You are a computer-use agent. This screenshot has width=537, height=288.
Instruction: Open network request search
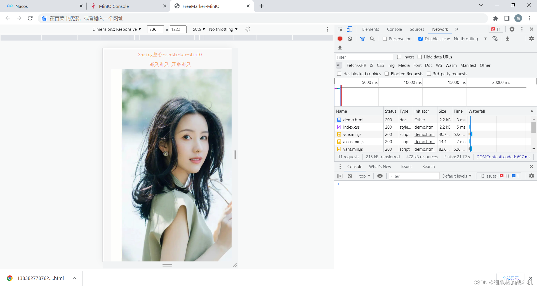pos(372,39)
